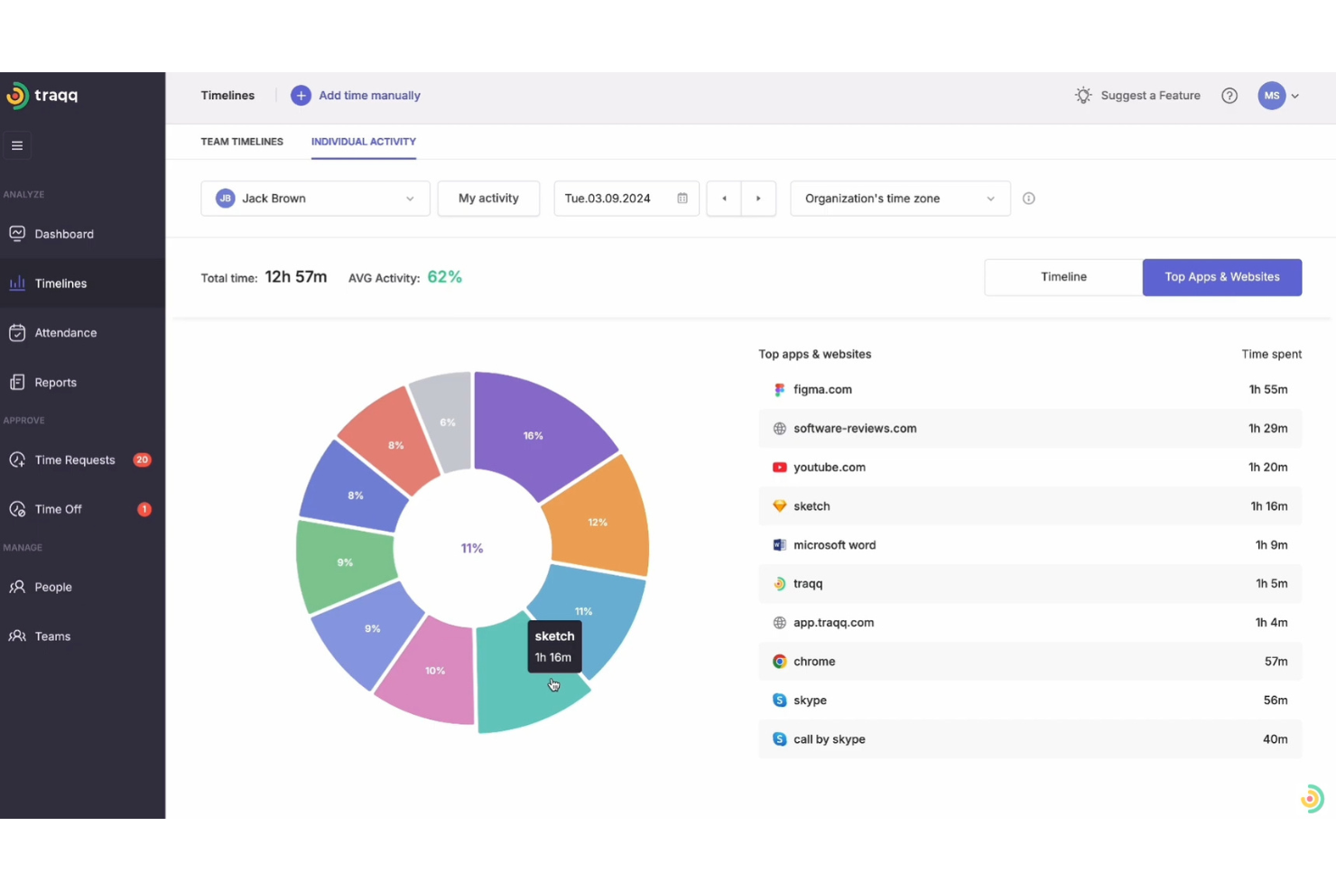Select the app.traqq.com row
This screenshot has width=1336, height=891.
pyautogui.click(x=1030, y=623)
